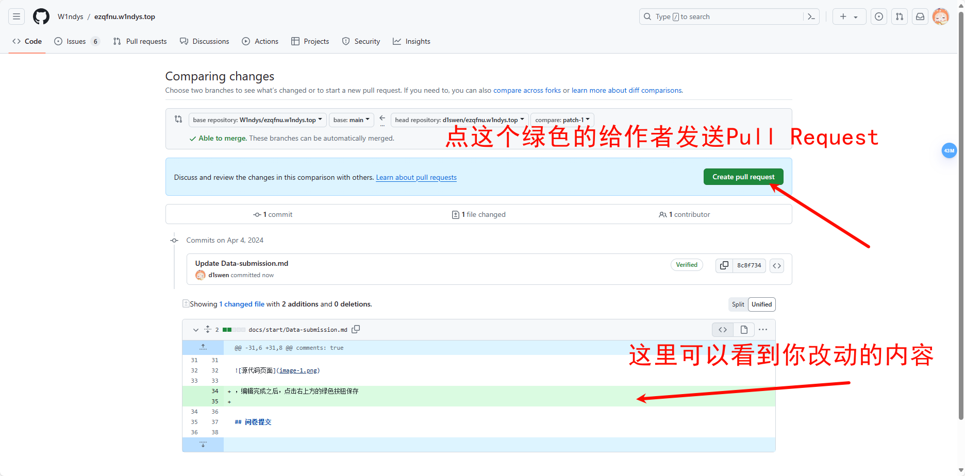
Task: Browse repository at commit 8c8f734
Action: point(777,265)
